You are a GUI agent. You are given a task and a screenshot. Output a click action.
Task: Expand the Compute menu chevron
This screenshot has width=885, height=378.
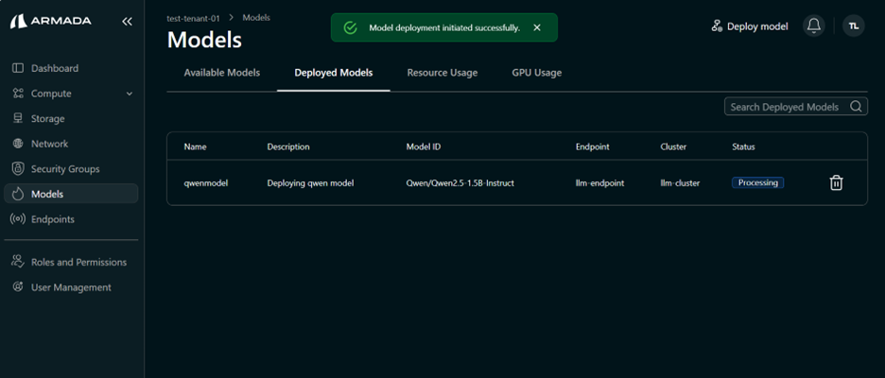click(130, 94)
